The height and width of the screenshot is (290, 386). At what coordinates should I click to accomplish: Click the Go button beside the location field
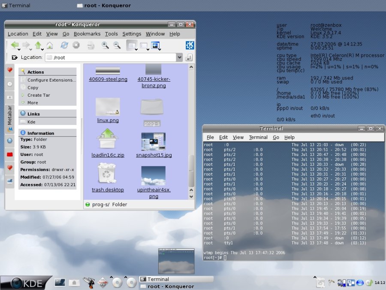click(x=189, y=58)
